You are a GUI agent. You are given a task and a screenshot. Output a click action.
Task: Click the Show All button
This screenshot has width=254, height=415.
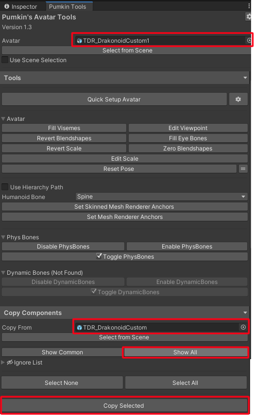(x=186, y=352)
